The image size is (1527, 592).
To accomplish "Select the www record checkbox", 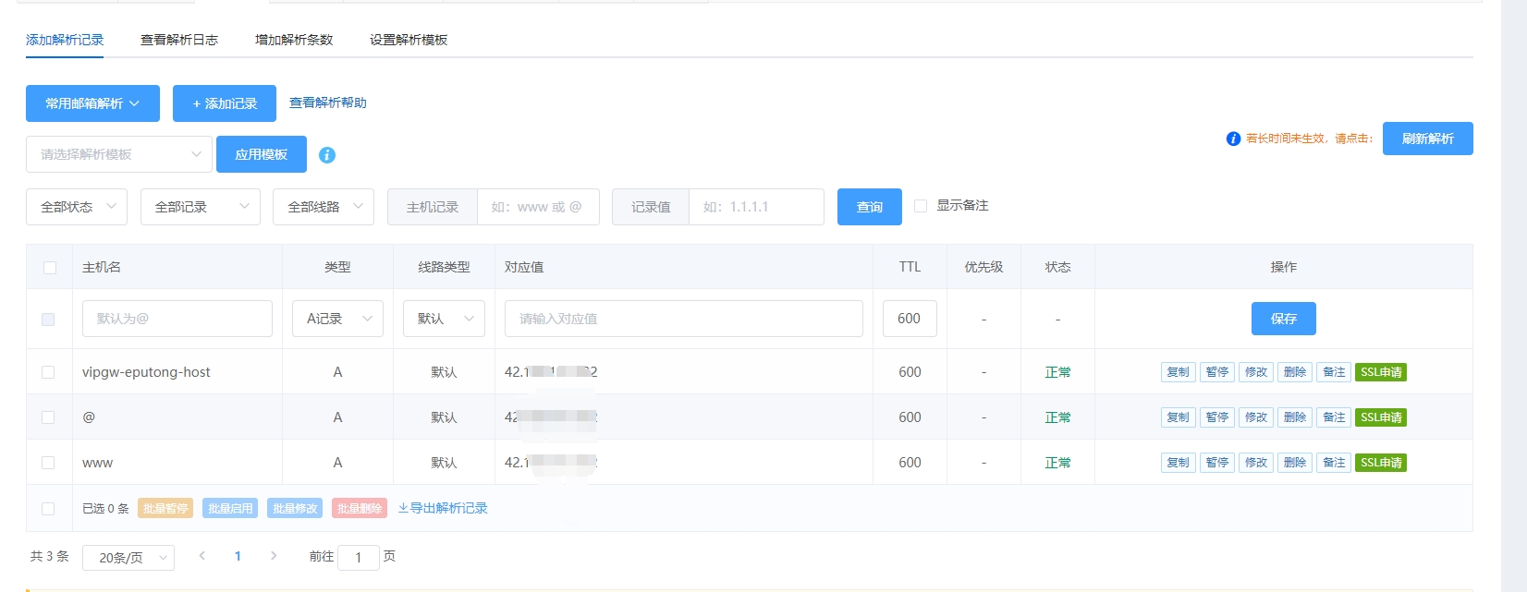I will coord(48,463).
